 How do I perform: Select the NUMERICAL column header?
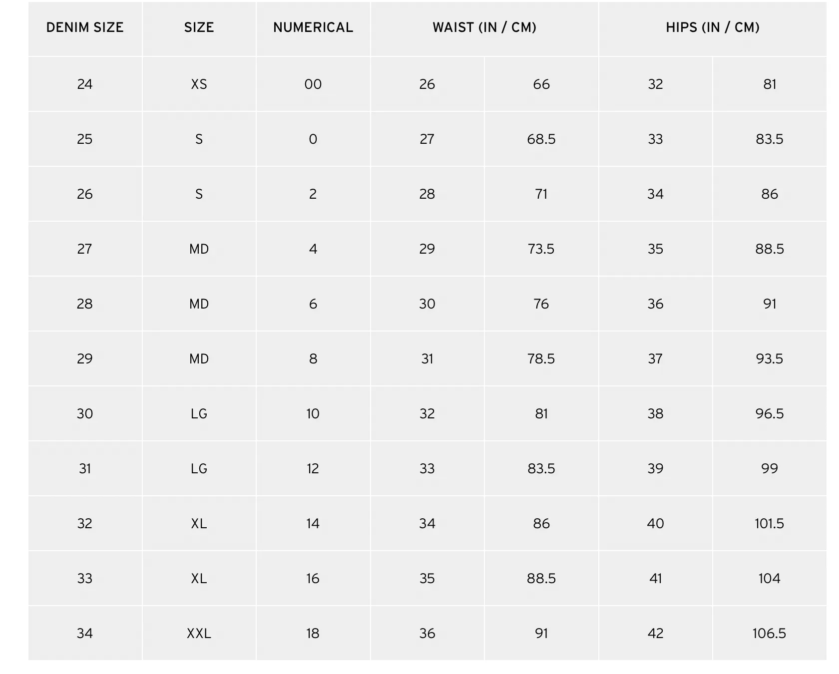coord(313,28)
